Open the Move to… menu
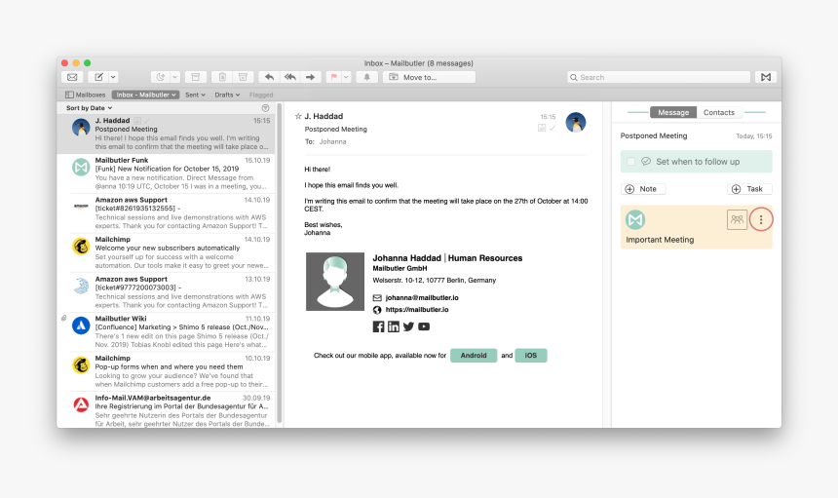Viewport: 838px width, 498px height. pyautogui.click(x=429, y=77)
